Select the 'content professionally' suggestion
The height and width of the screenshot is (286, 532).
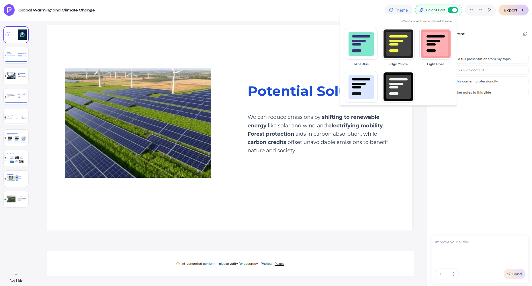click(492, 81)
